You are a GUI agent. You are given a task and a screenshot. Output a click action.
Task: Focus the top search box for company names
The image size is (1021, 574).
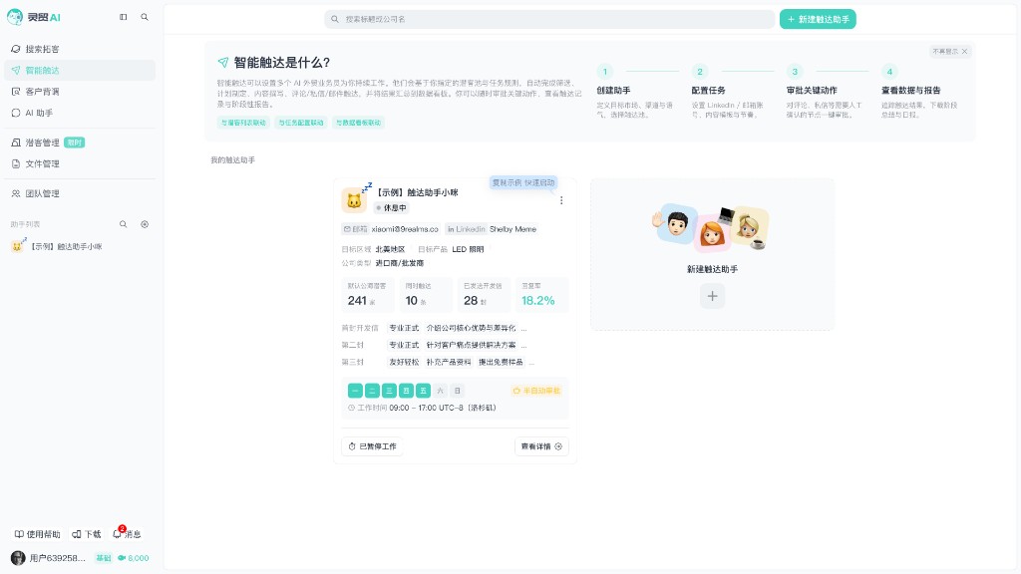(x=549, y=19)
